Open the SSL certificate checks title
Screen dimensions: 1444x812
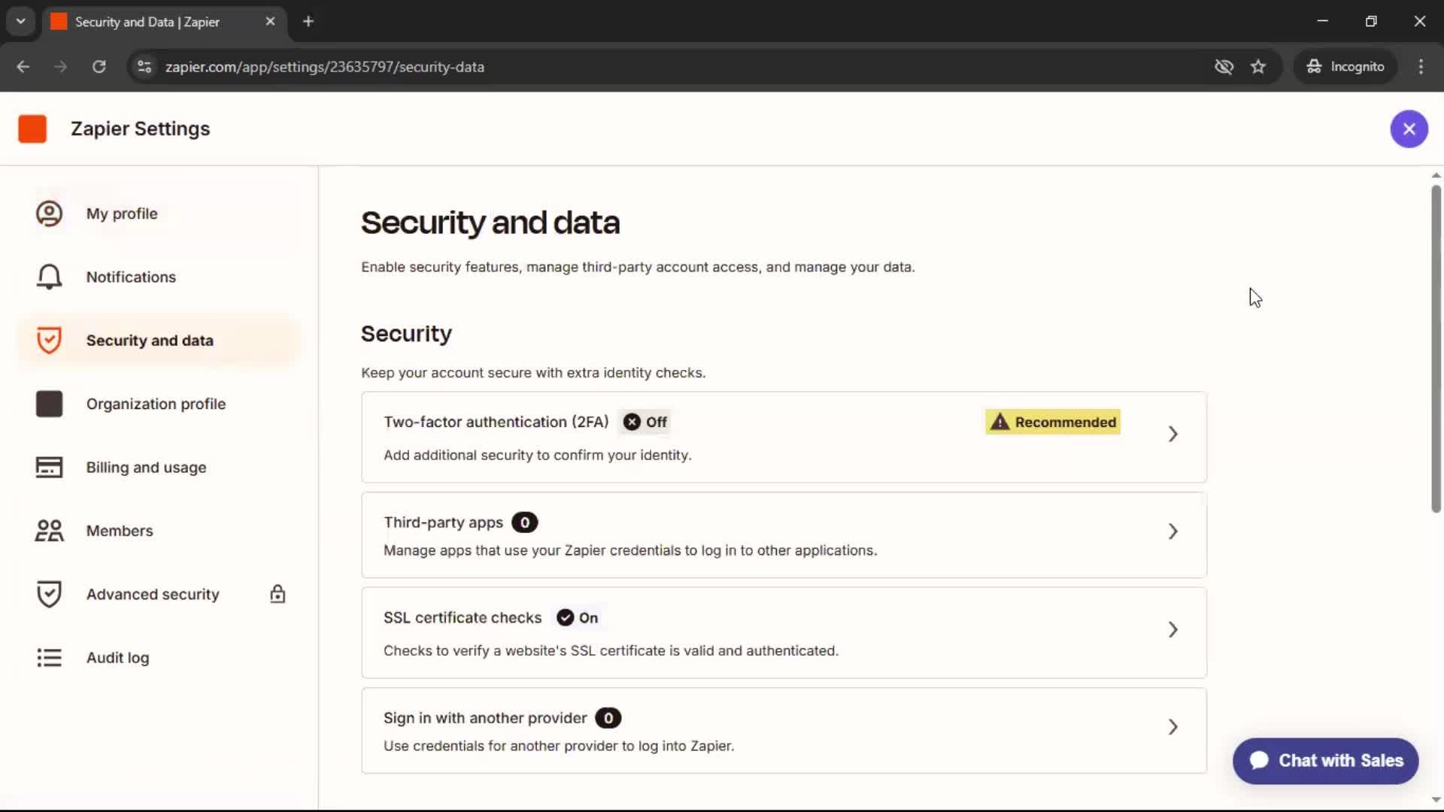[463, 617]
